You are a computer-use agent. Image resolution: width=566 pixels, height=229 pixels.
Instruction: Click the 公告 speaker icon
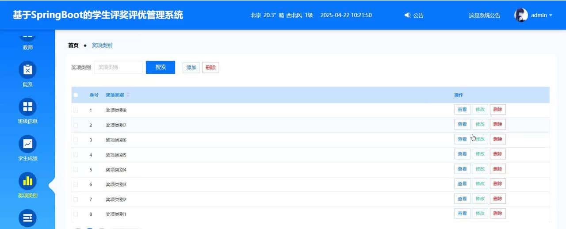[x=408, y=15]
